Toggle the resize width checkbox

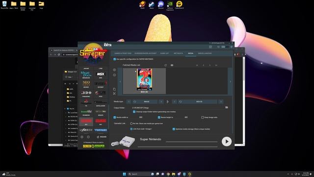point(115,118)
